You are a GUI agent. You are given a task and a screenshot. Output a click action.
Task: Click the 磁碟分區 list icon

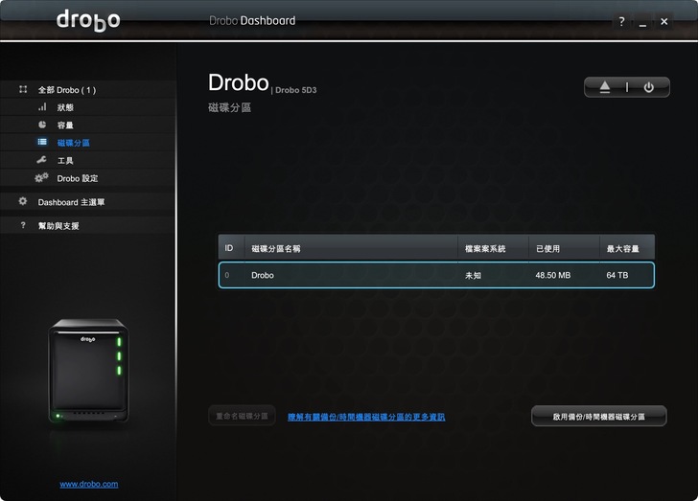(x=42, y=142)
